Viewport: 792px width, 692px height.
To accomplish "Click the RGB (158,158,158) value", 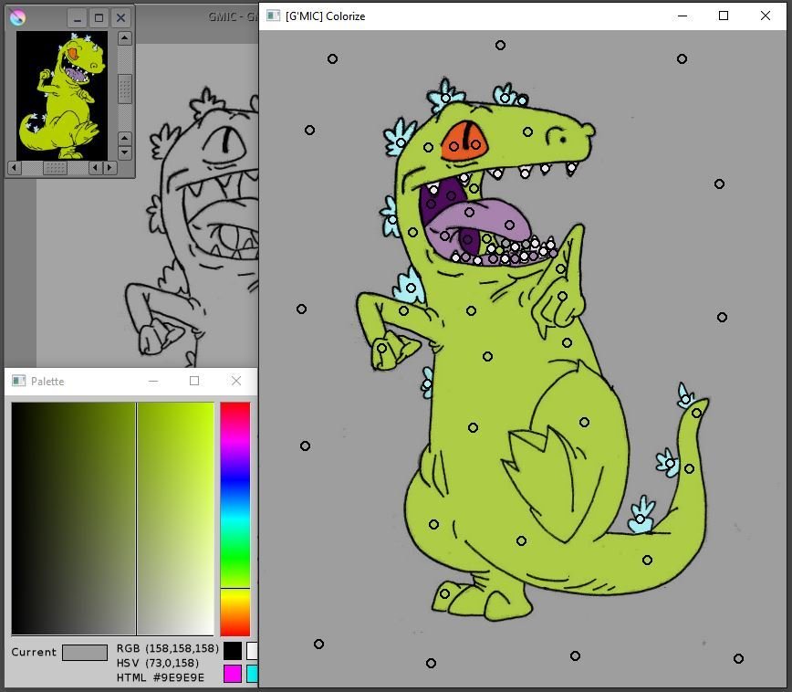I will click(x=168, y=648).
